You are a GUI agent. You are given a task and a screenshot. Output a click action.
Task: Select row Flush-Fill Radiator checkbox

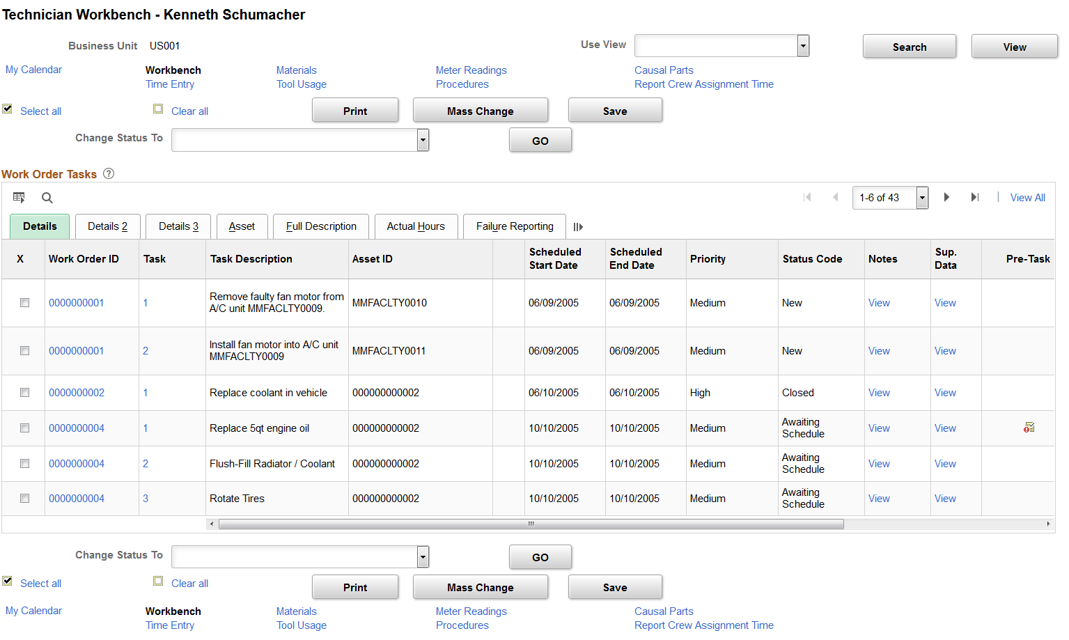pos(24,464)
